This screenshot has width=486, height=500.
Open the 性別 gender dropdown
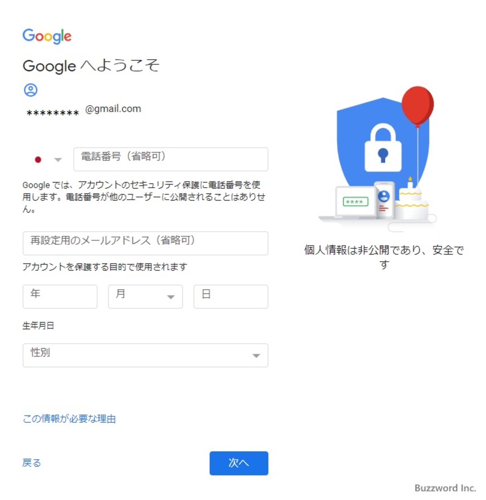[x=145, y=355]
